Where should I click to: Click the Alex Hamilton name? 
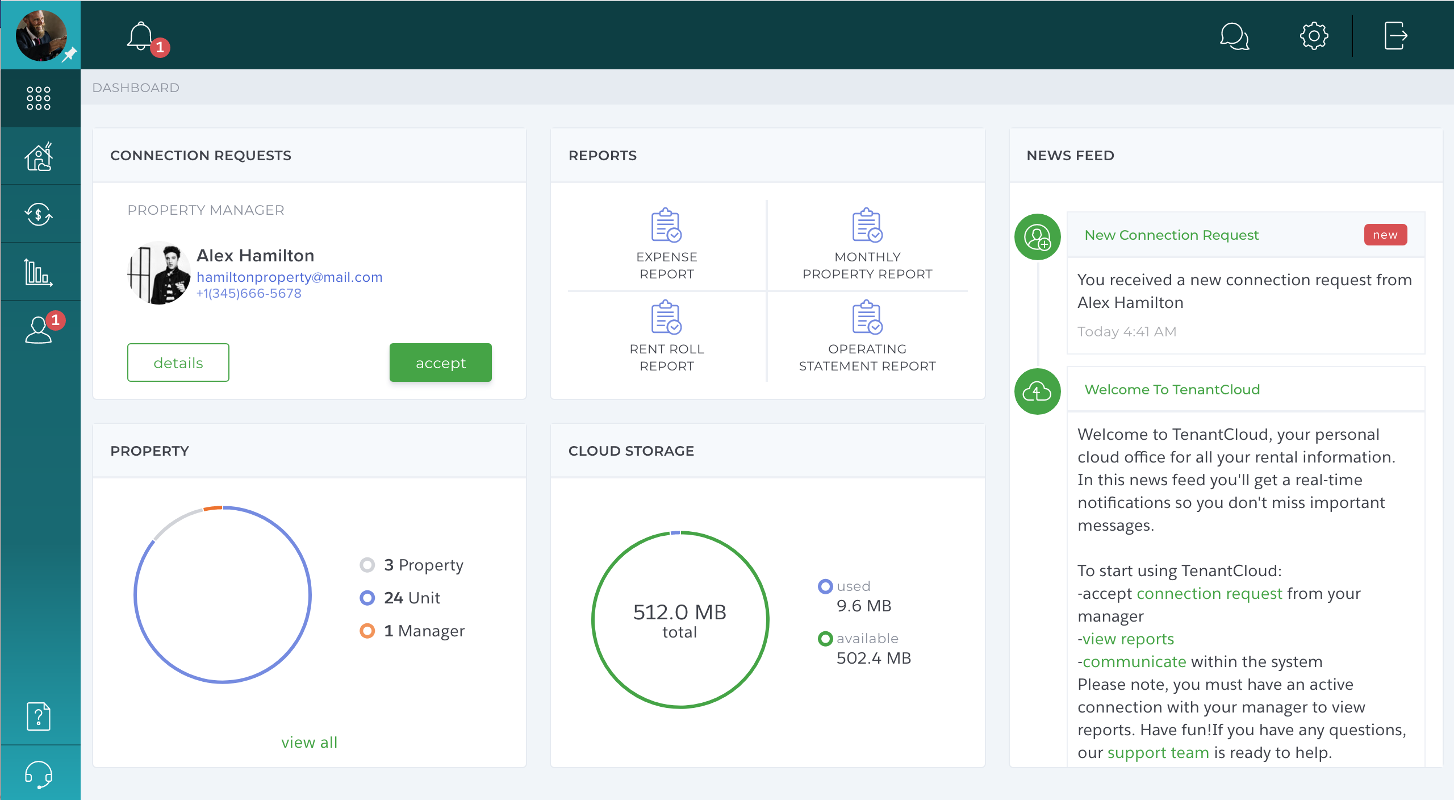[x=256, y=256]
